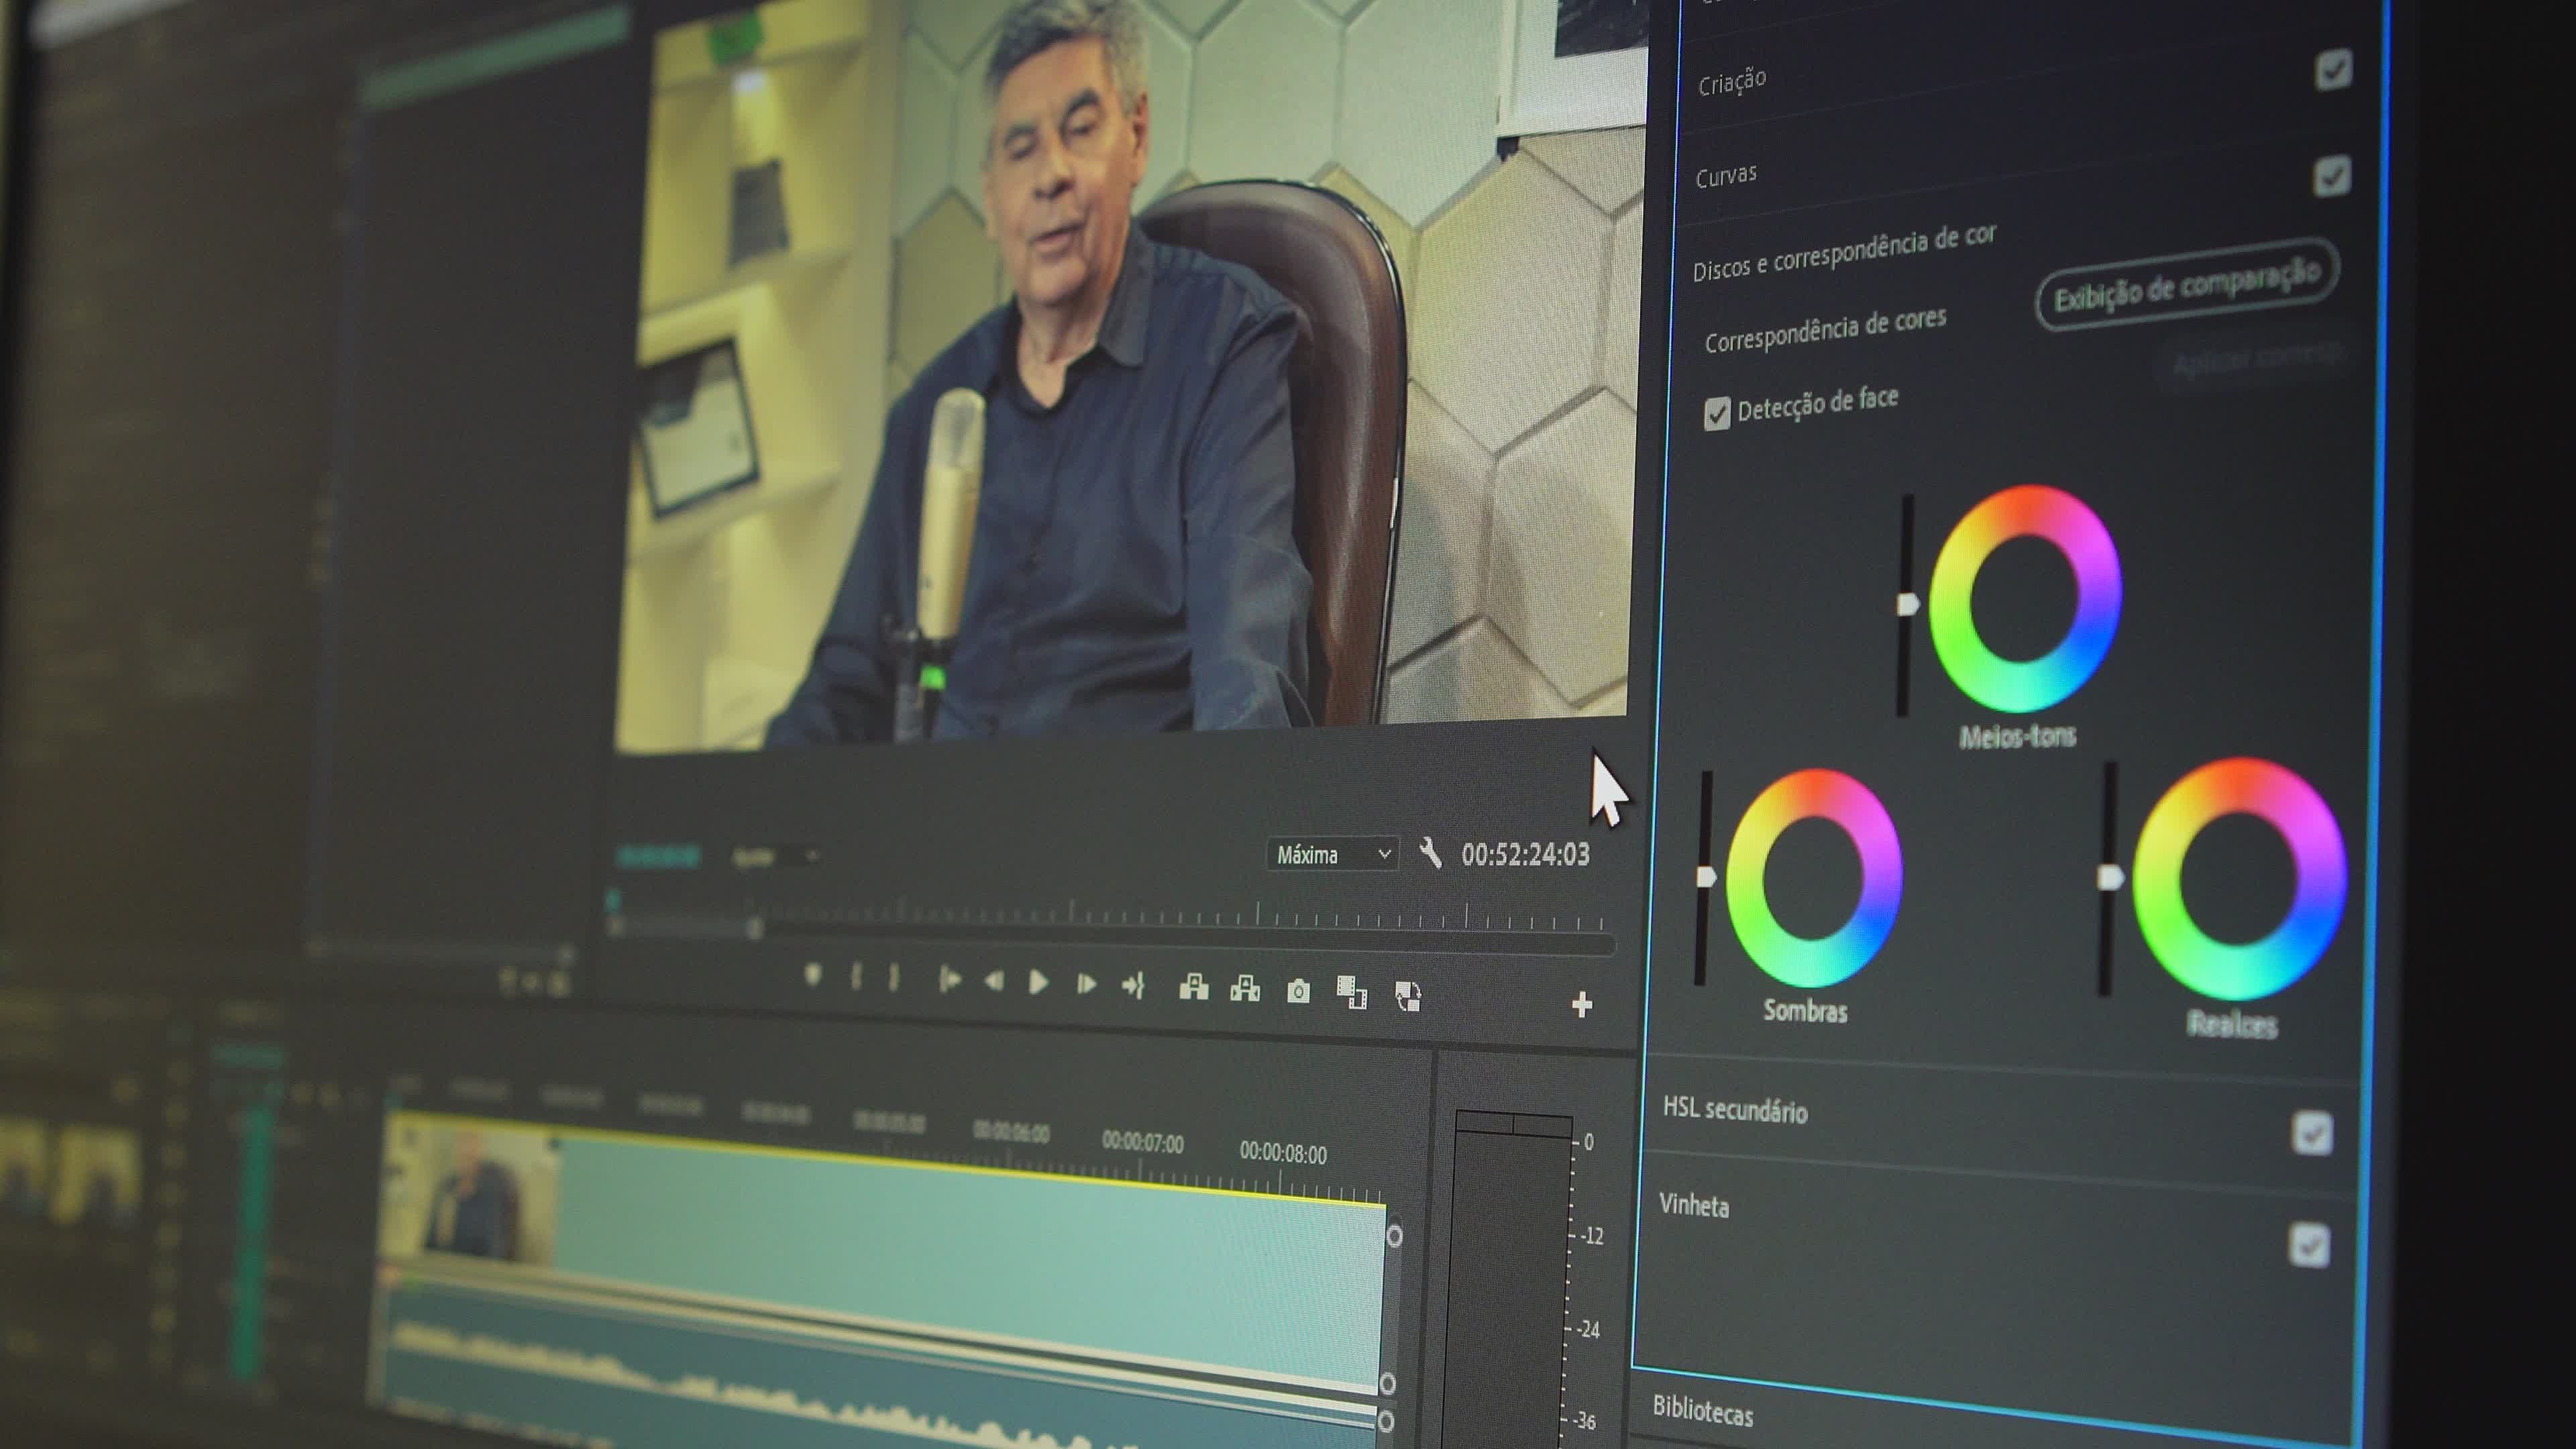Viewport: 2576px width, 1449px height.
Task: Expand the Curvas section
Action: pos(1726,176)
